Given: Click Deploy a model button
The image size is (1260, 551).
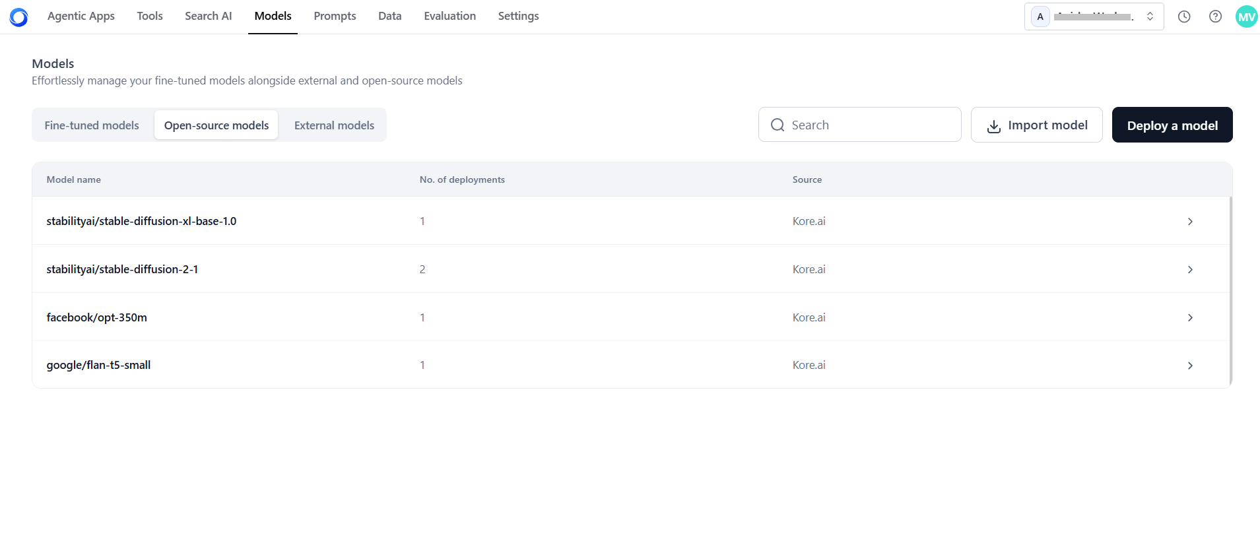Looking at the screenshot, I should [x=1172, y=125].
